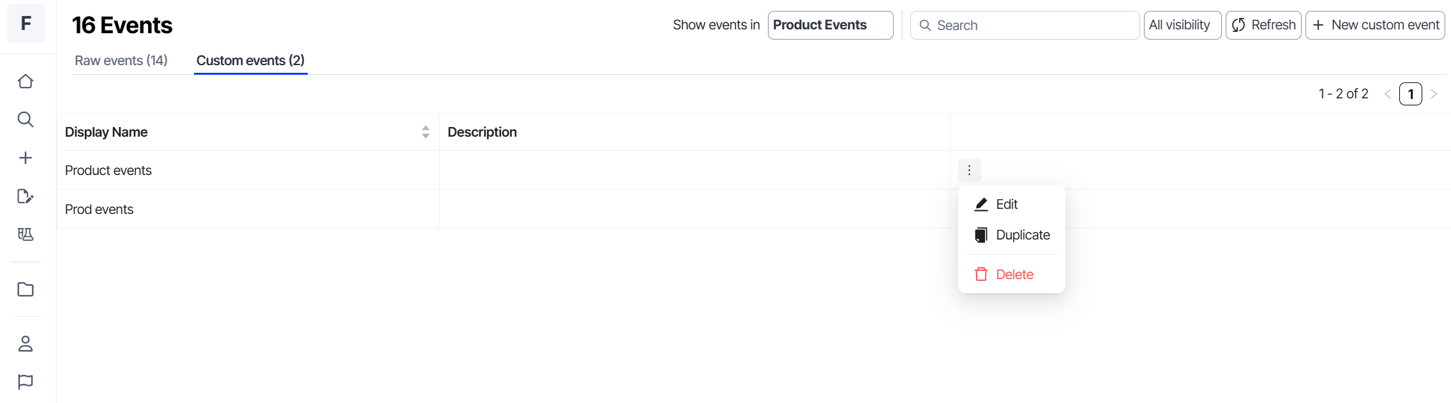Screen dimensions: 1451x403
Task: Click the 16 Events page title
Action: coord(122,26)
